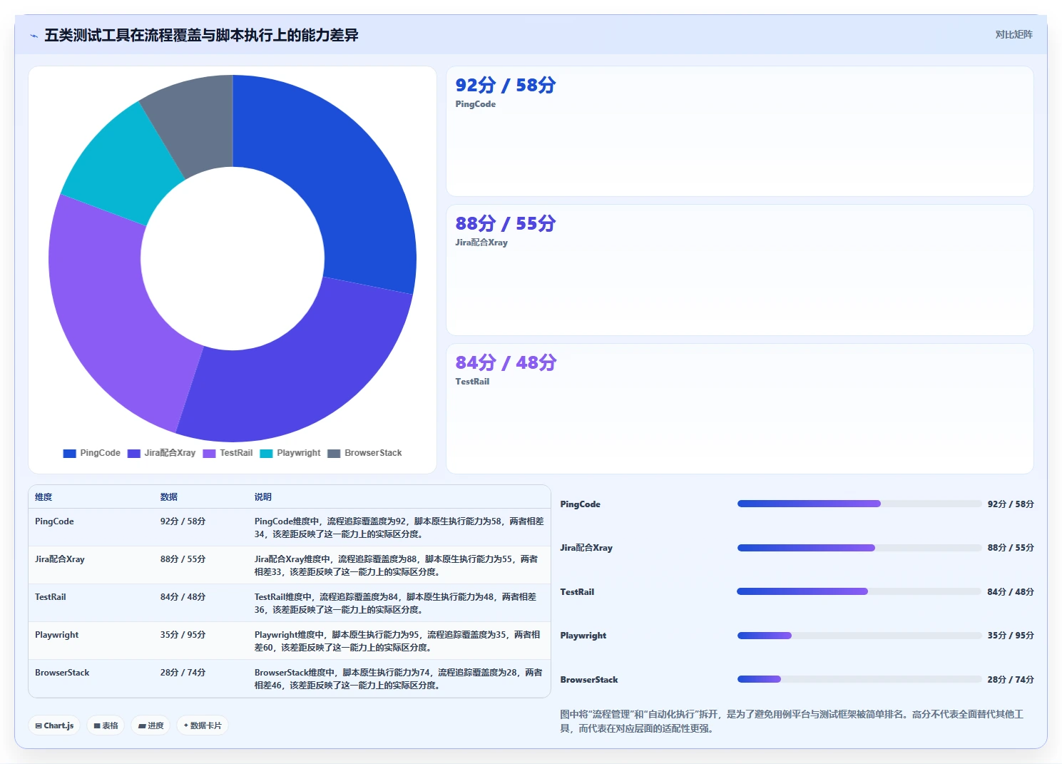Click the PingCode description mentioning 相差34

coord(399,528)
